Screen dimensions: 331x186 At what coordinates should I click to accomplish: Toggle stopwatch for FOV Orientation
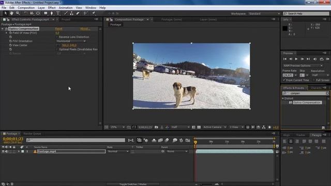tap(10, 41)
